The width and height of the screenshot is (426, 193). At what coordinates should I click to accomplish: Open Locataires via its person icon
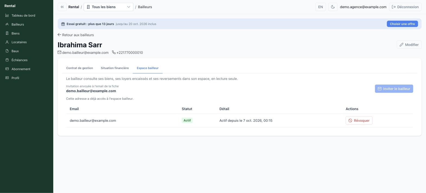tap(7, 42)
